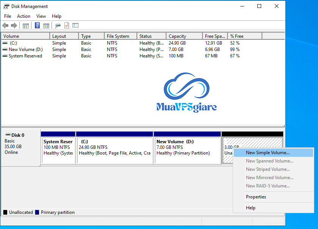Viewport: 318px width, 229px height.
Task: Click the Back arrow toolbar icon
Action: point(5,26)
